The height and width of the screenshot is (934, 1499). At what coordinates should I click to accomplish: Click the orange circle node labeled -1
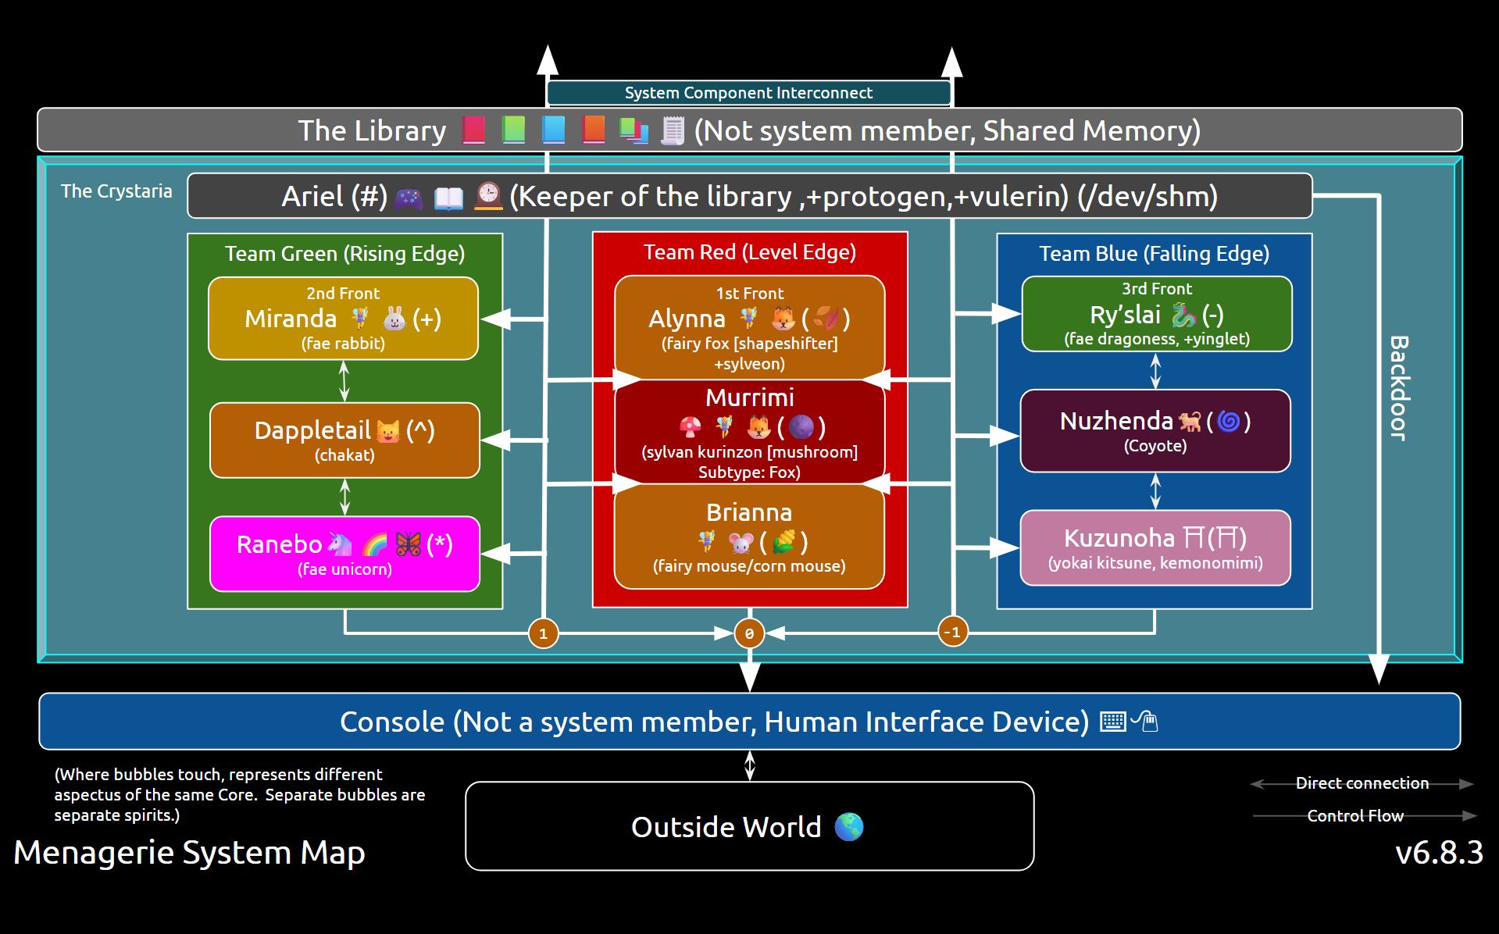click(952, 632)
